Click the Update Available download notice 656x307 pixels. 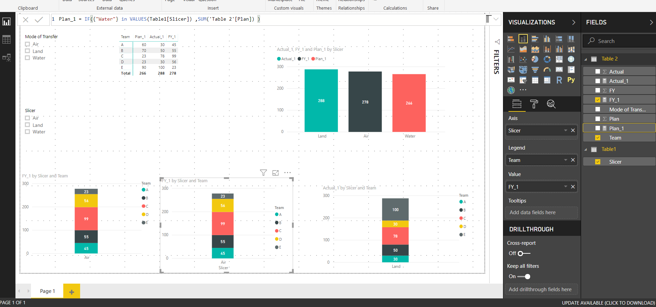click(608, 303)
